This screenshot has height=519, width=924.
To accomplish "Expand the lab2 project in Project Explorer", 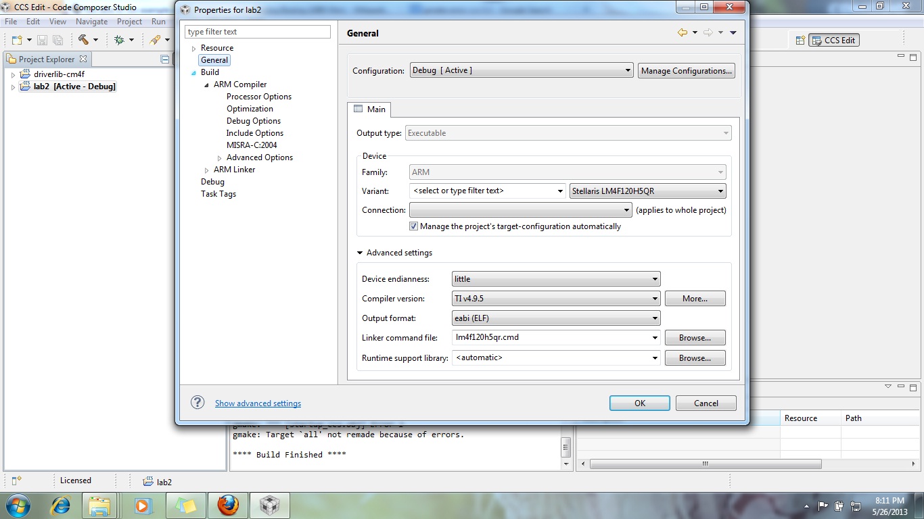I will 13,87.
